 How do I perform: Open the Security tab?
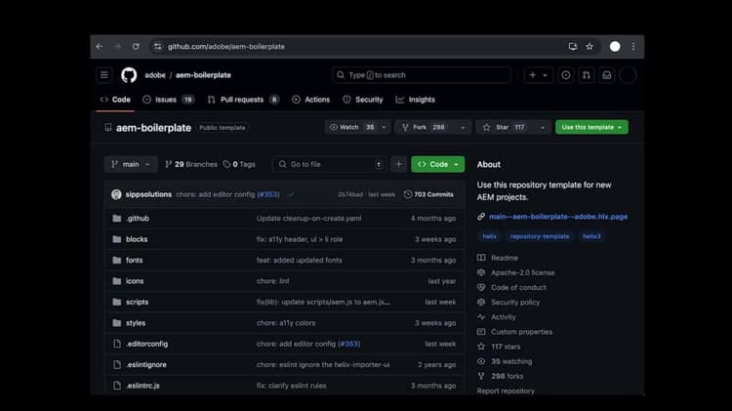point(363,100)
